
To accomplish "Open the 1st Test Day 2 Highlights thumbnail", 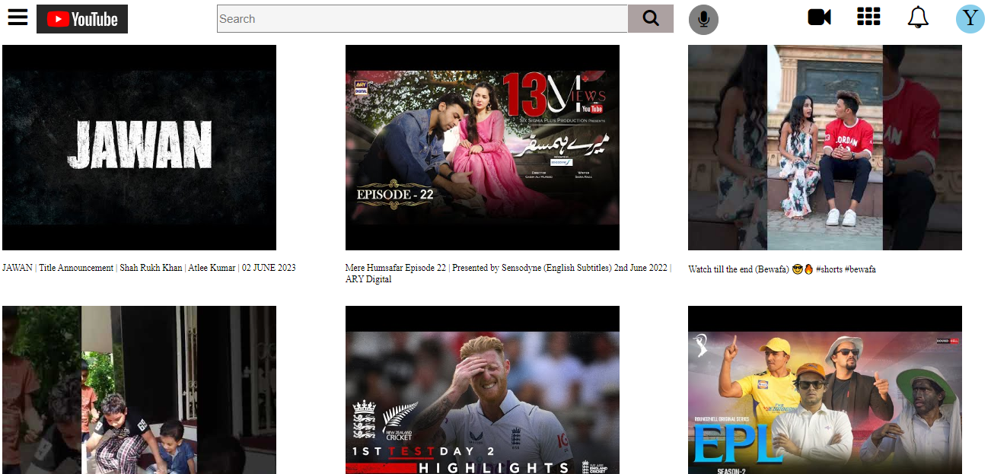I will click(482, 390).
